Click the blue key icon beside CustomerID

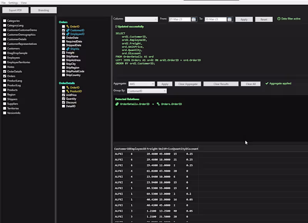click(x=68, y=30)
